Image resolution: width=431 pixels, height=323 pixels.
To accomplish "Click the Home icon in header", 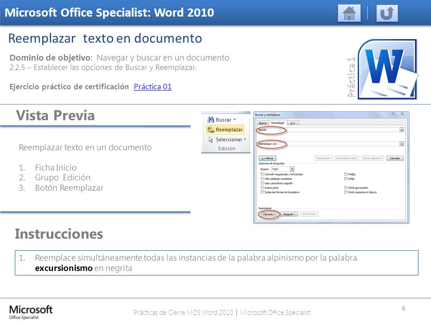I will [349, 13].
